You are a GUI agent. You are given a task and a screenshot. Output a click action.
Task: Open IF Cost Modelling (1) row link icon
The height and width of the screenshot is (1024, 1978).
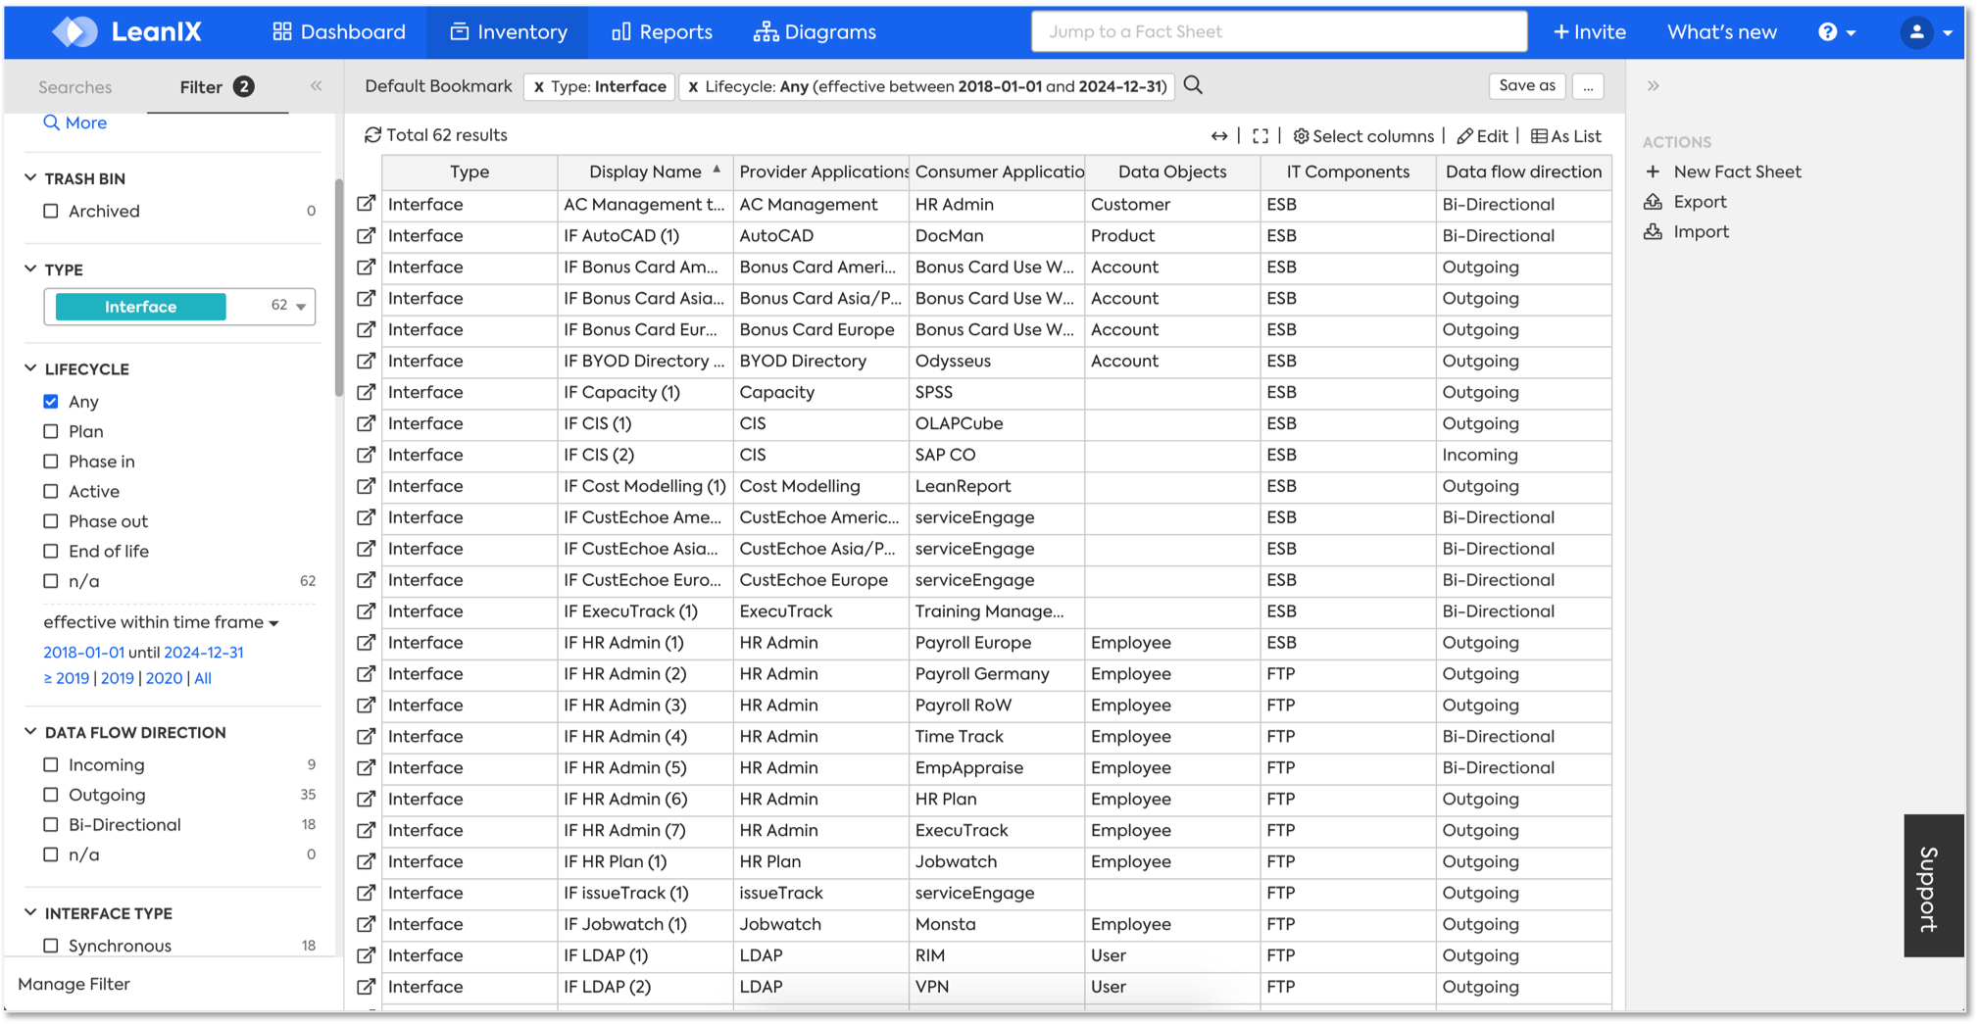(366, 486)
